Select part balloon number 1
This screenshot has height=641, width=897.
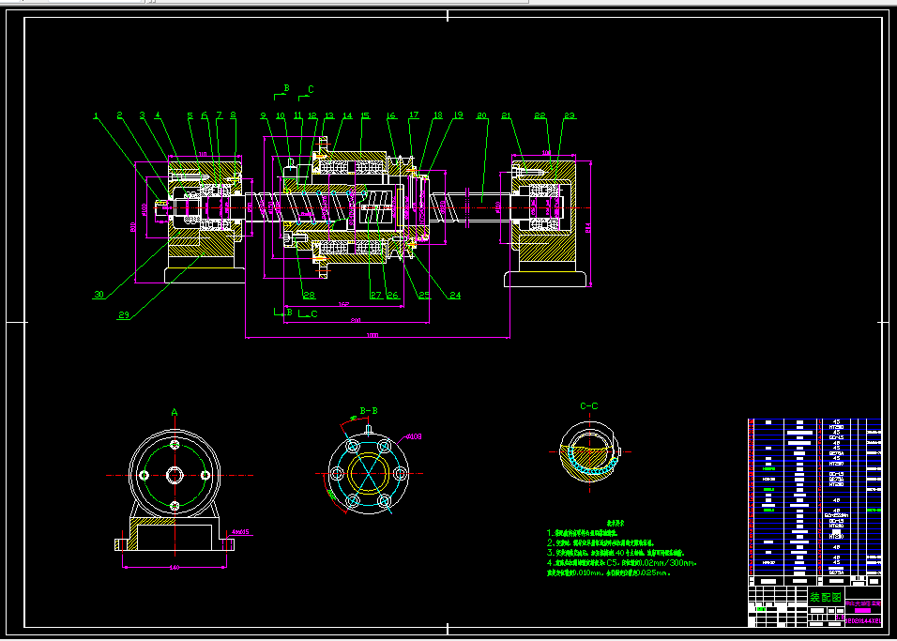pos(96,115)
